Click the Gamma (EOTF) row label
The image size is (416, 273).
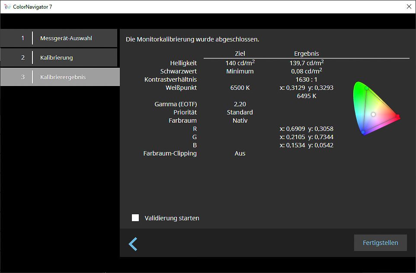176,104
